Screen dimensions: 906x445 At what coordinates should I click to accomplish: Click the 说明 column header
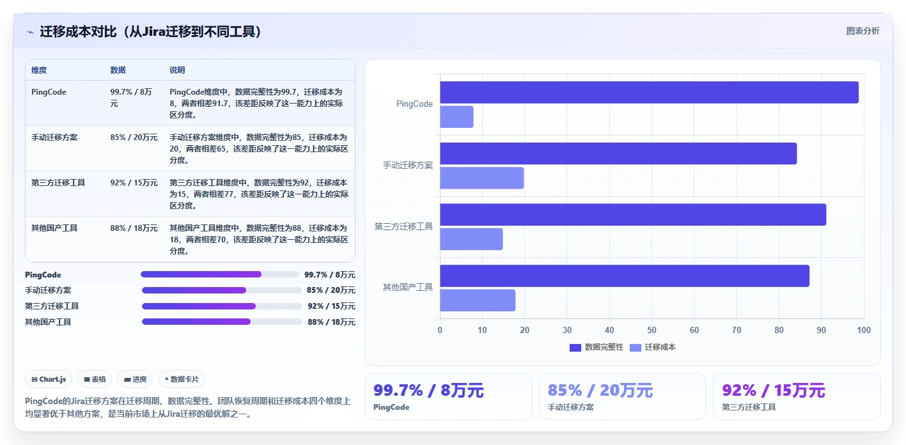pos(177,70)
